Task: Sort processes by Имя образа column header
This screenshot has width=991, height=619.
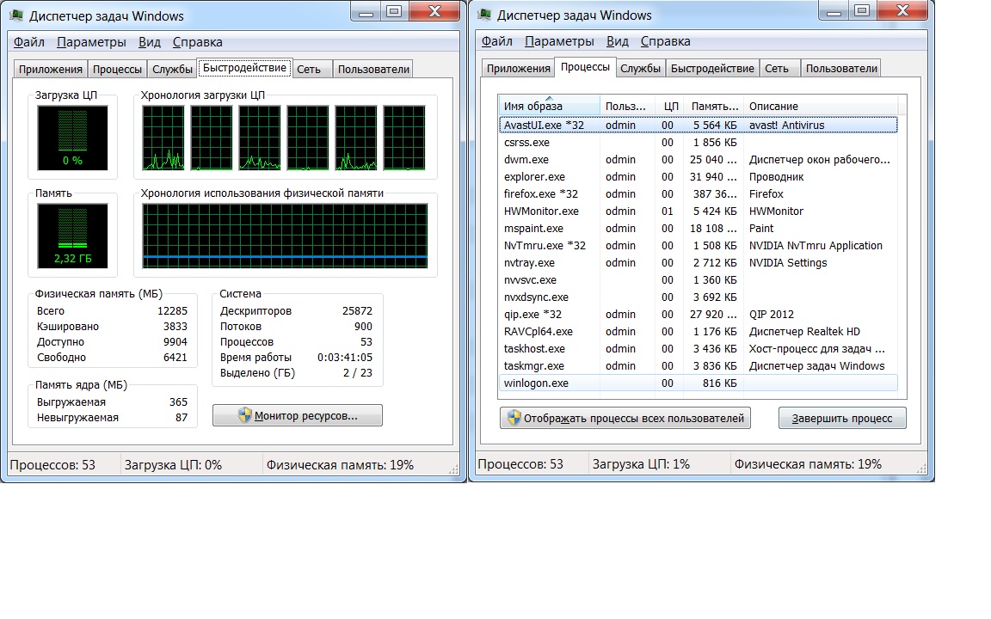Action: pyautogui.click(x=549, y=107)
